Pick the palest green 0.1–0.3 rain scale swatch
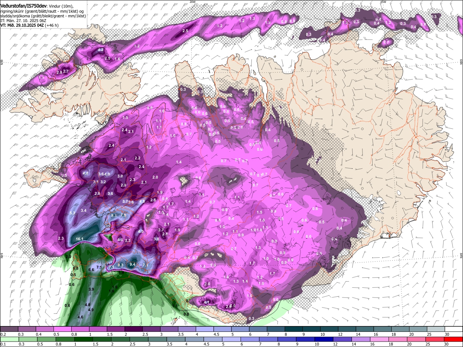 tap(9, 339)
